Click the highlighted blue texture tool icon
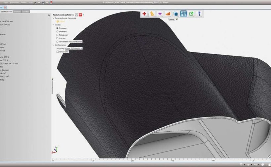This screenshot has width=271, height=167. point(184,14)
